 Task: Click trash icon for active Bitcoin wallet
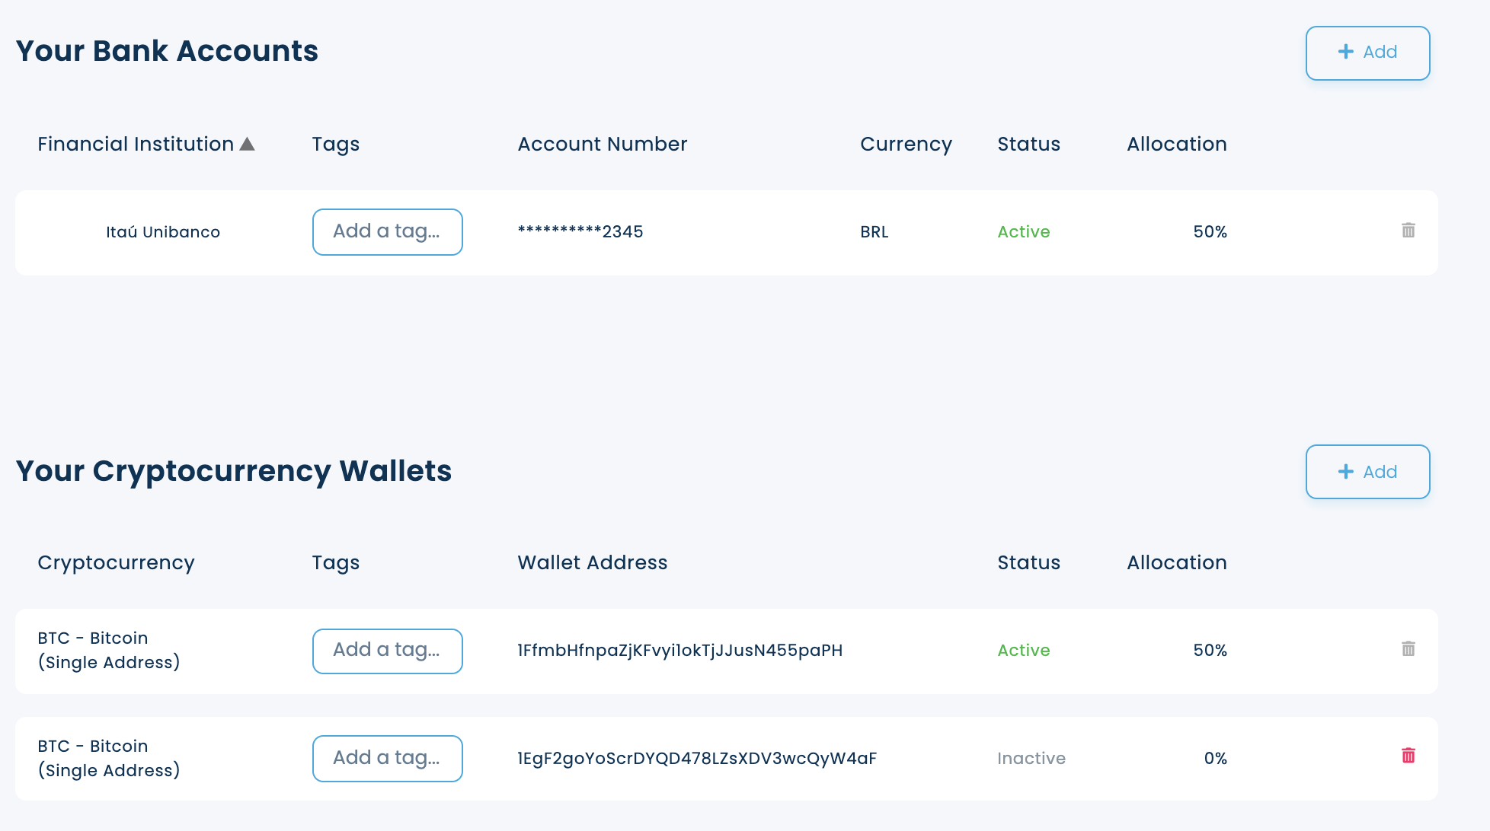pyautogui.click(x=1408, y=649)
